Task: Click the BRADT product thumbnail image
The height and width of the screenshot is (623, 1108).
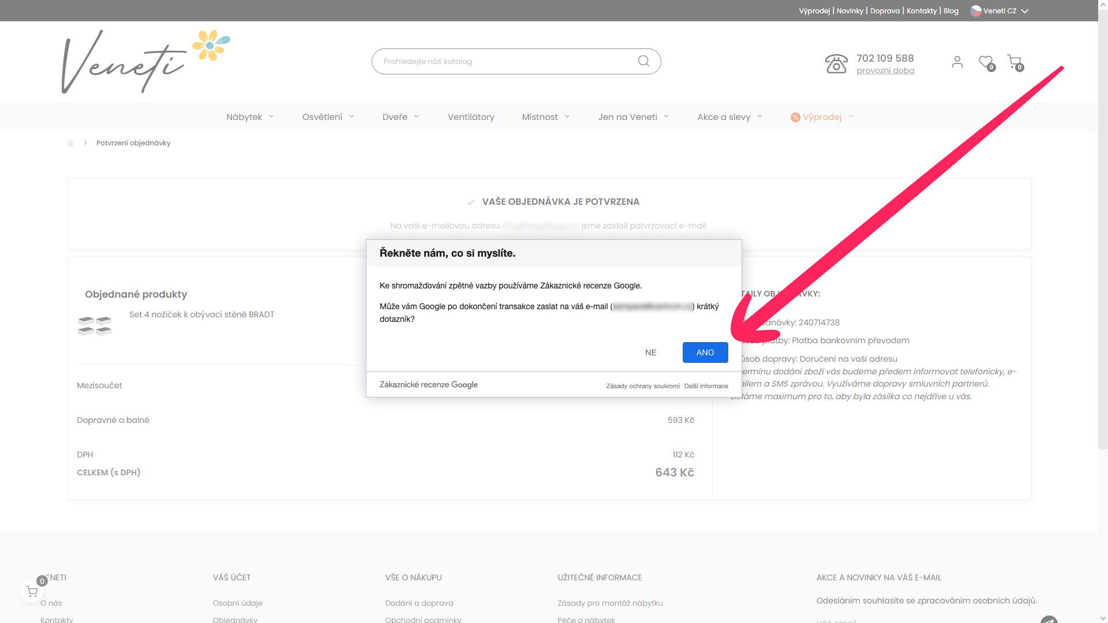Action: (95, 326)
